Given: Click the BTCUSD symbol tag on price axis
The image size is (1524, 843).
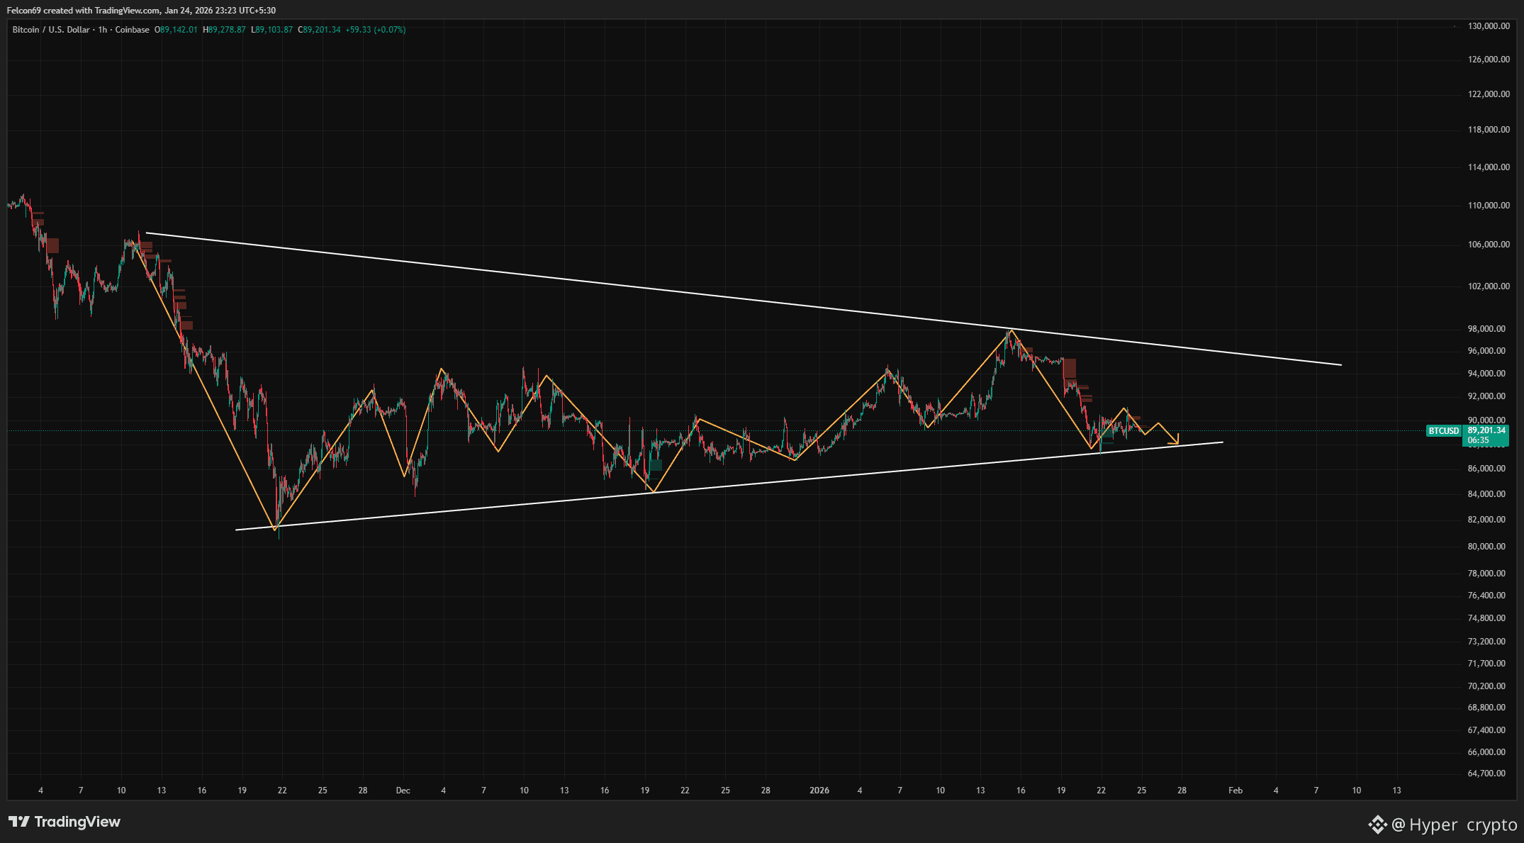Looking at the screenshot, I should click(1443, 431).
